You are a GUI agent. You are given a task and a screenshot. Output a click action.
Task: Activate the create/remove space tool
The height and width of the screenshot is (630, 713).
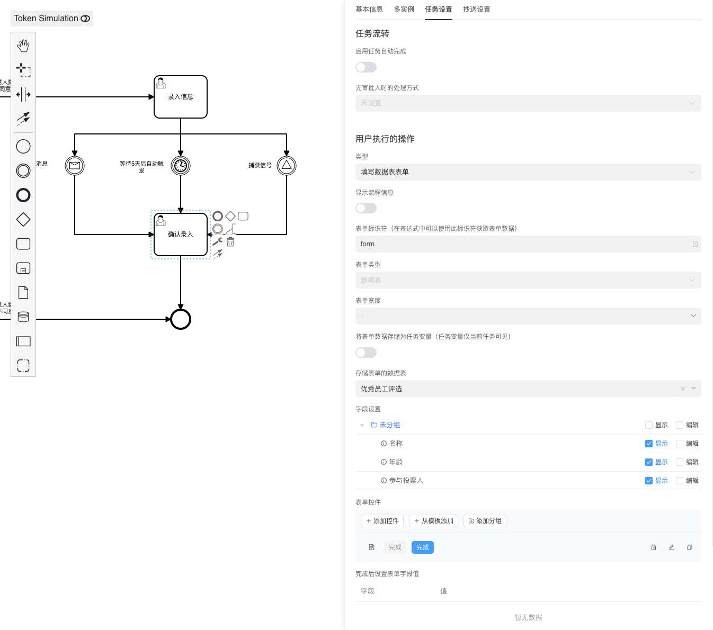(x=23, y=95)
